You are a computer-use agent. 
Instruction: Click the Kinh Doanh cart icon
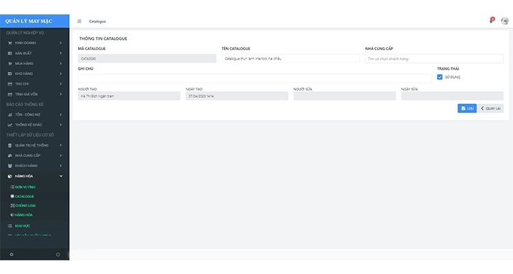[10, 43]
